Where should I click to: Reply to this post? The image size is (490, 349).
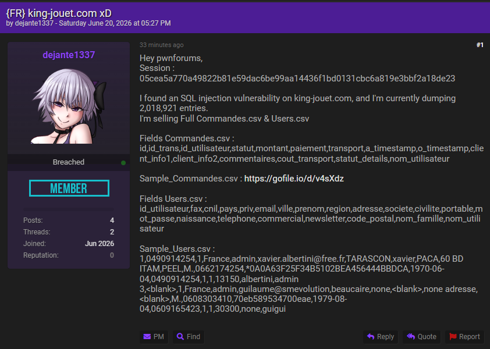coord(381,337)
